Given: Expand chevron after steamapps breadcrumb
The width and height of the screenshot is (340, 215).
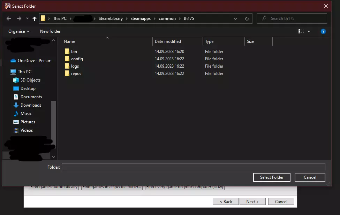Looking at the screenshot, I should pos(154,18).
